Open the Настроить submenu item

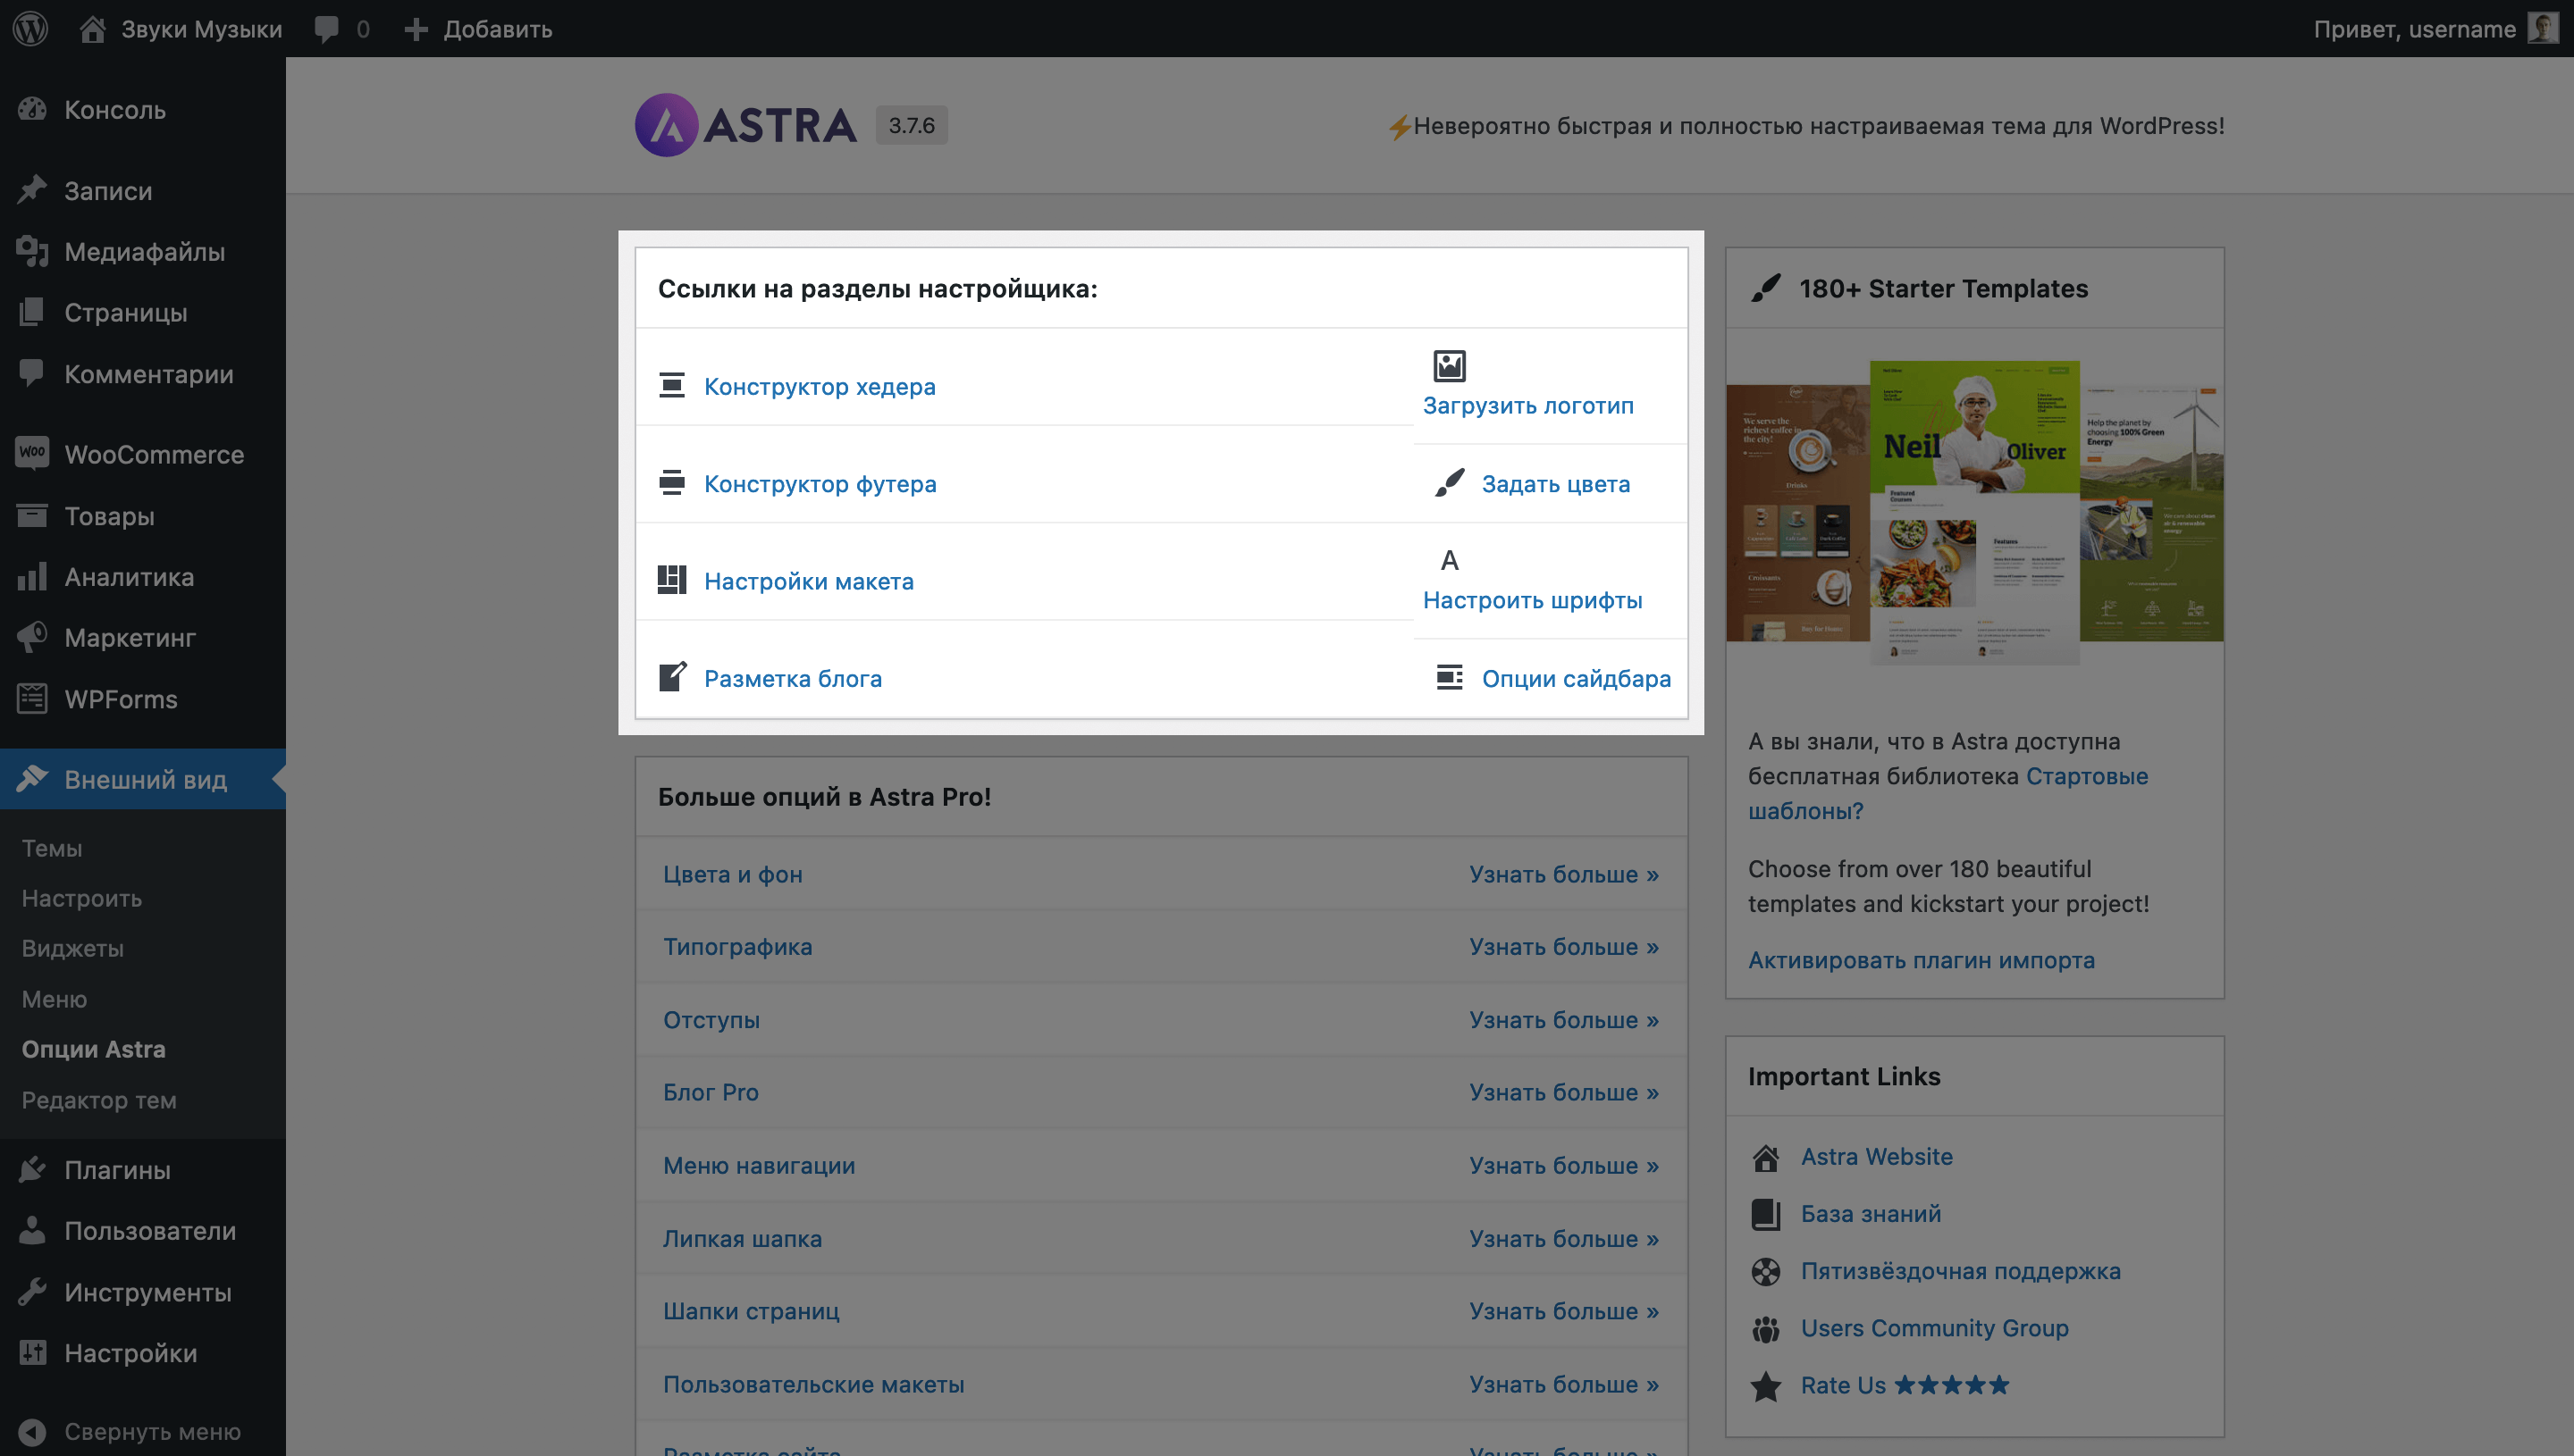(x=82, y=898)
